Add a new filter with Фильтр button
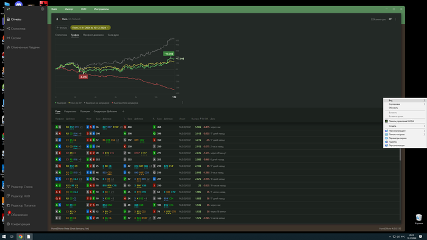This screenshot has height=240, width=427. [62, 28]
